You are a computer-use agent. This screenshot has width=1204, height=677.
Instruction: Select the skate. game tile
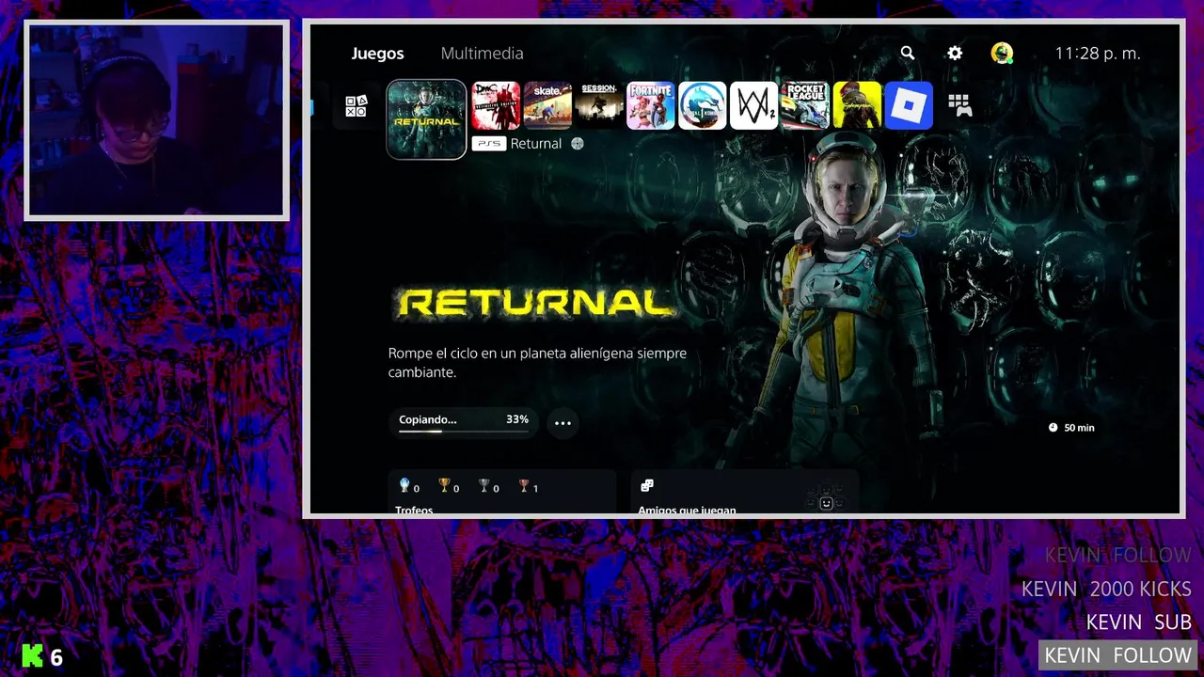click(547, 105)
